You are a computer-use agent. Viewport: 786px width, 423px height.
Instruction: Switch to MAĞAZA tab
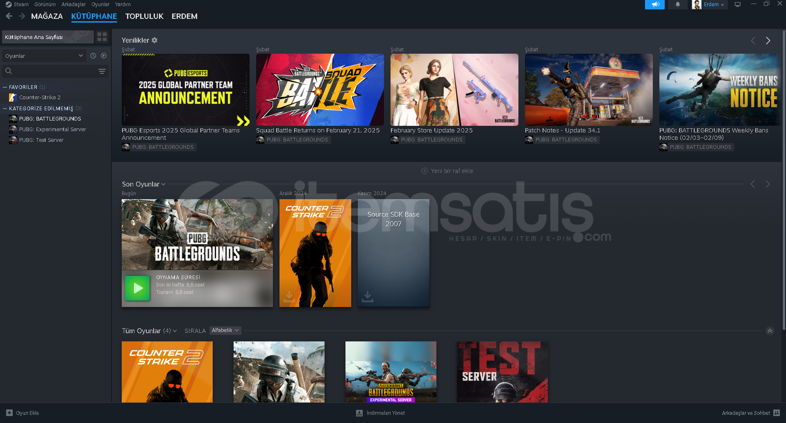(x=47, y=16)
